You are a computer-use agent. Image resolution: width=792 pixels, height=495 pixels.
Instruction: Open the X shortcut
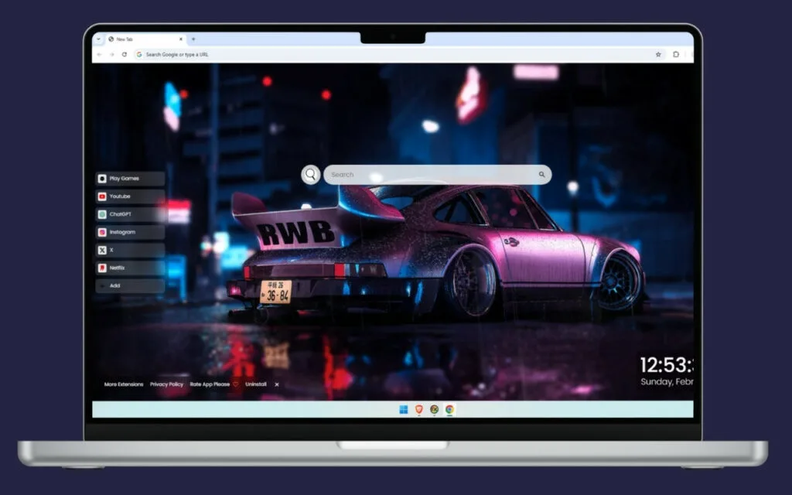[130, 250]
